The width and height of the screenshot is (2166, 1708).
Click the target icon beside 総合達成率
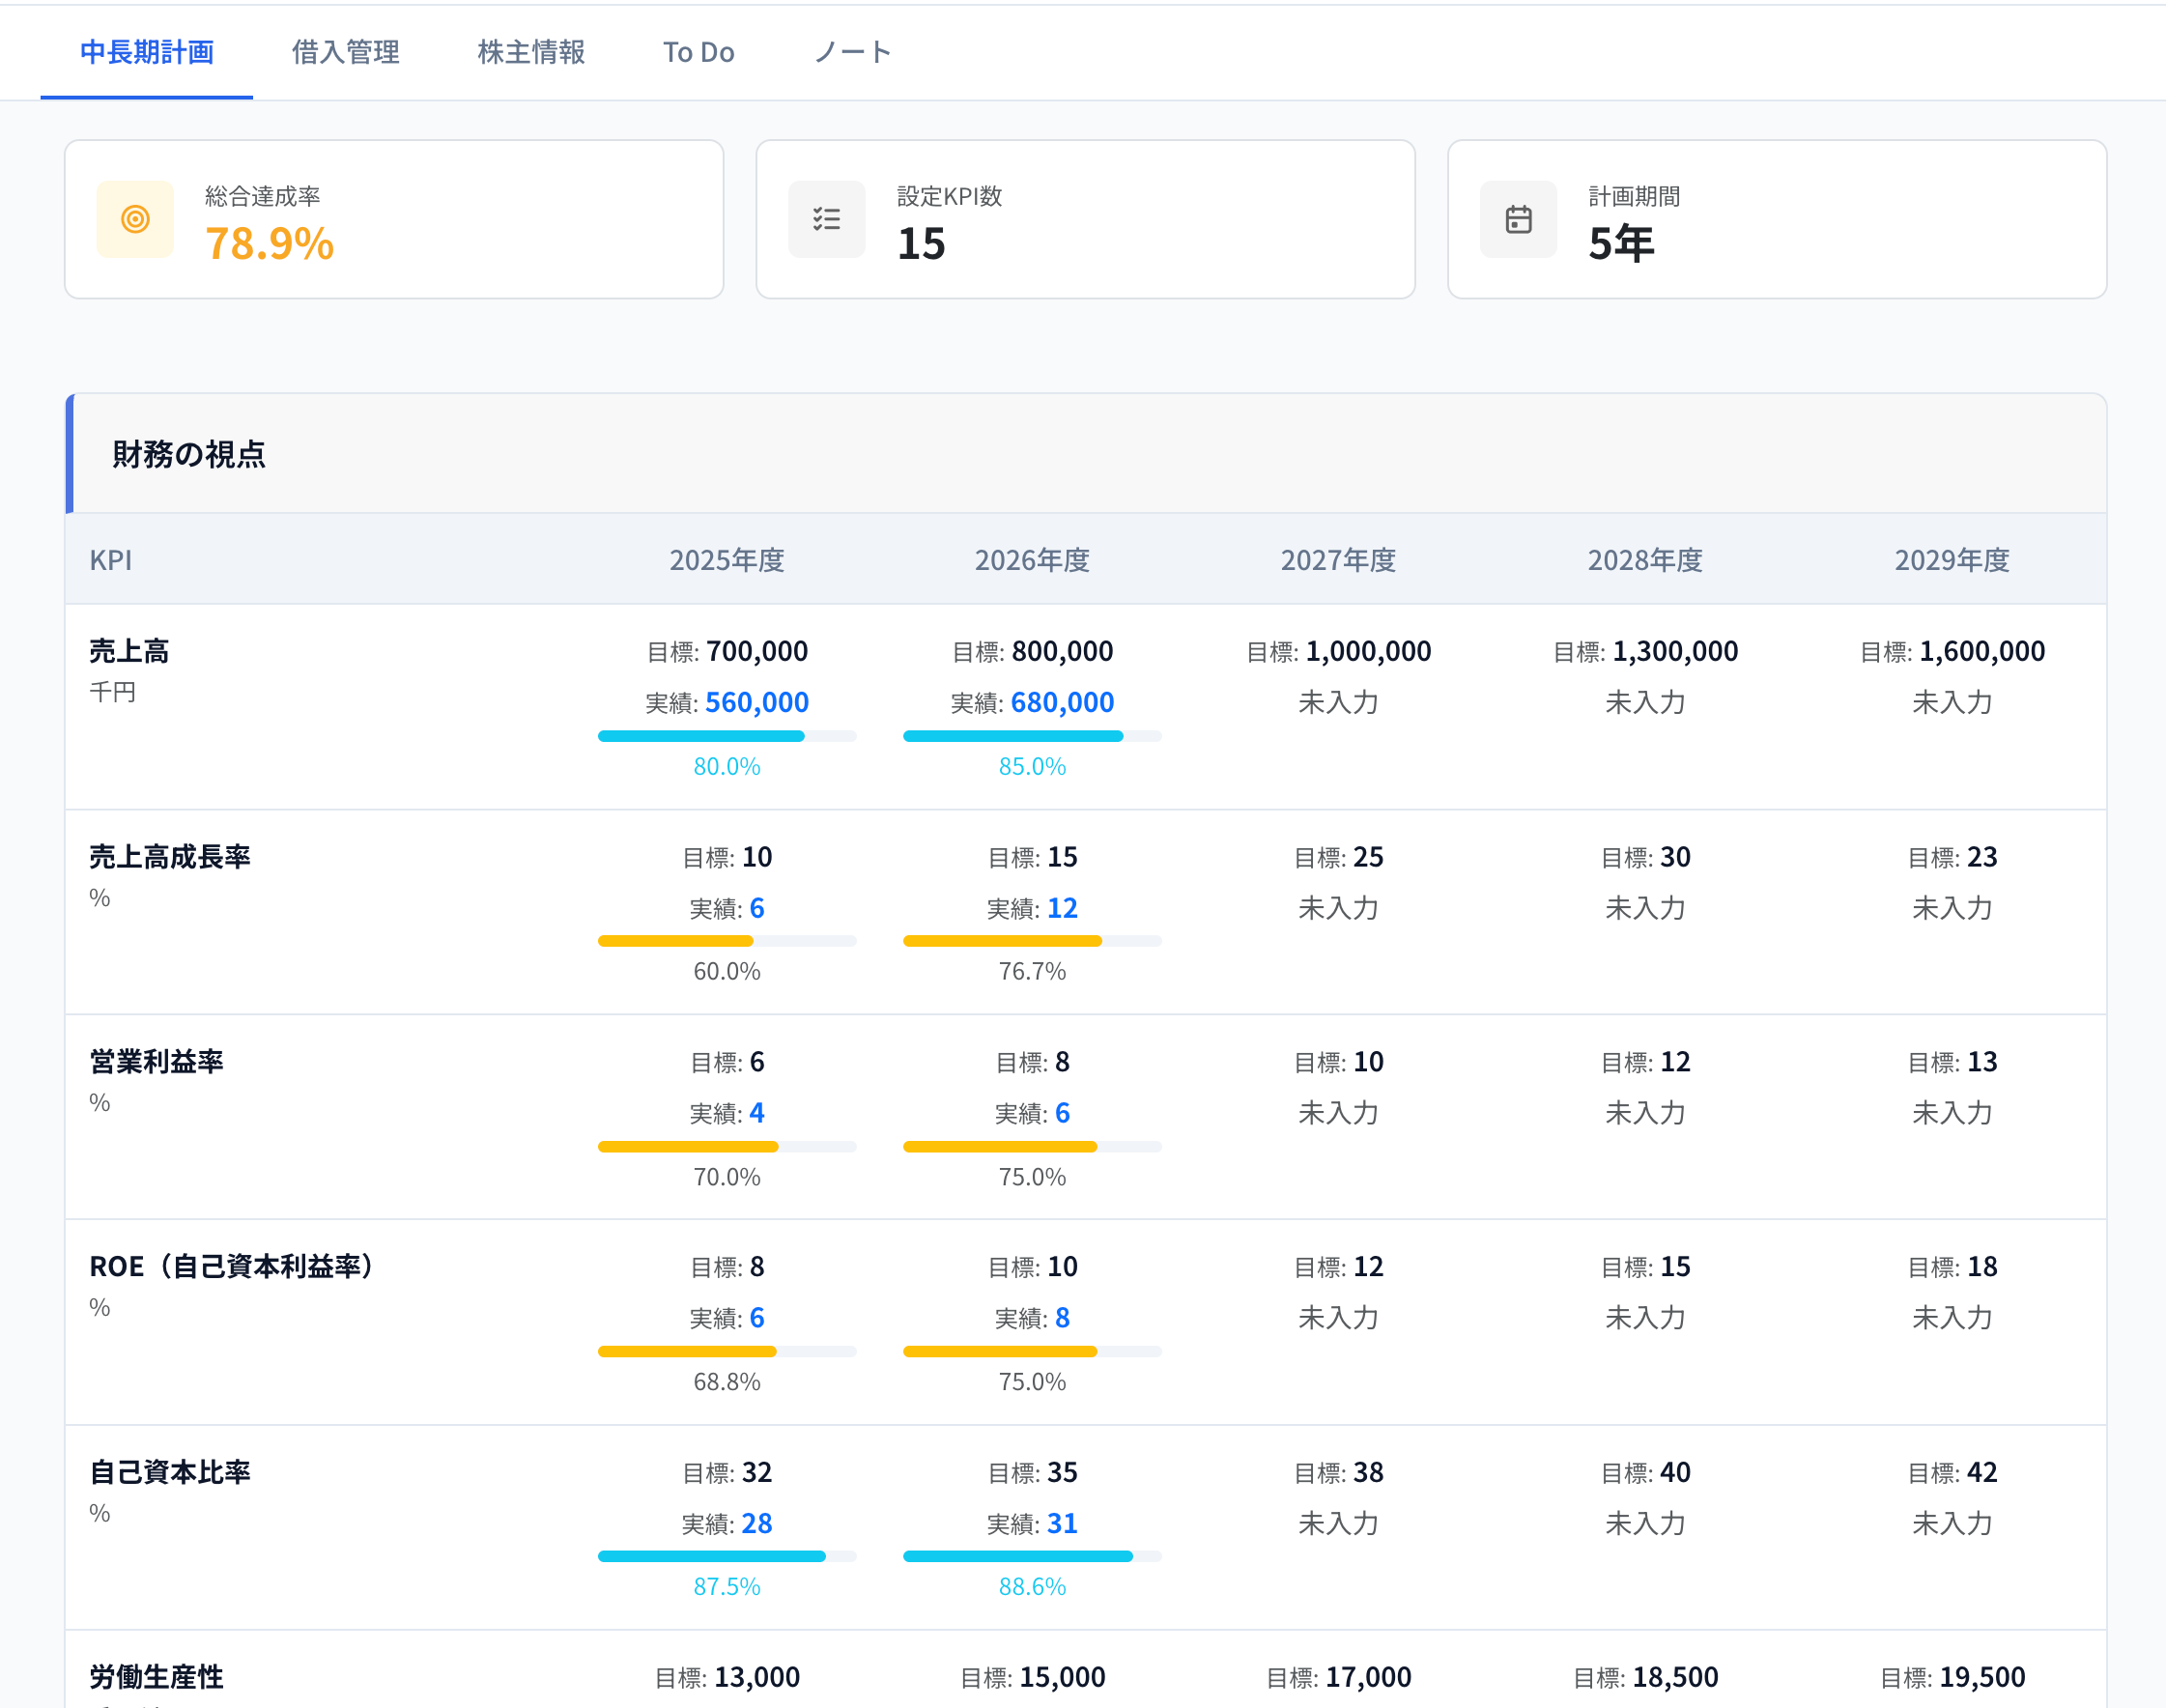click(x=135, y=219)
